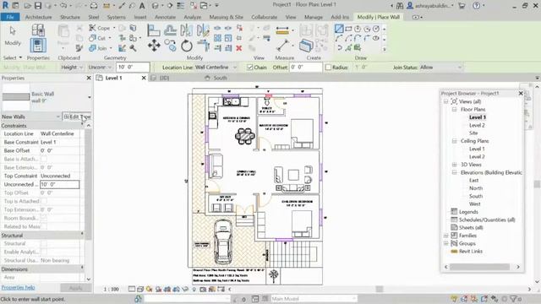Click the 1 : 100 view scale button

coord(112,289)
